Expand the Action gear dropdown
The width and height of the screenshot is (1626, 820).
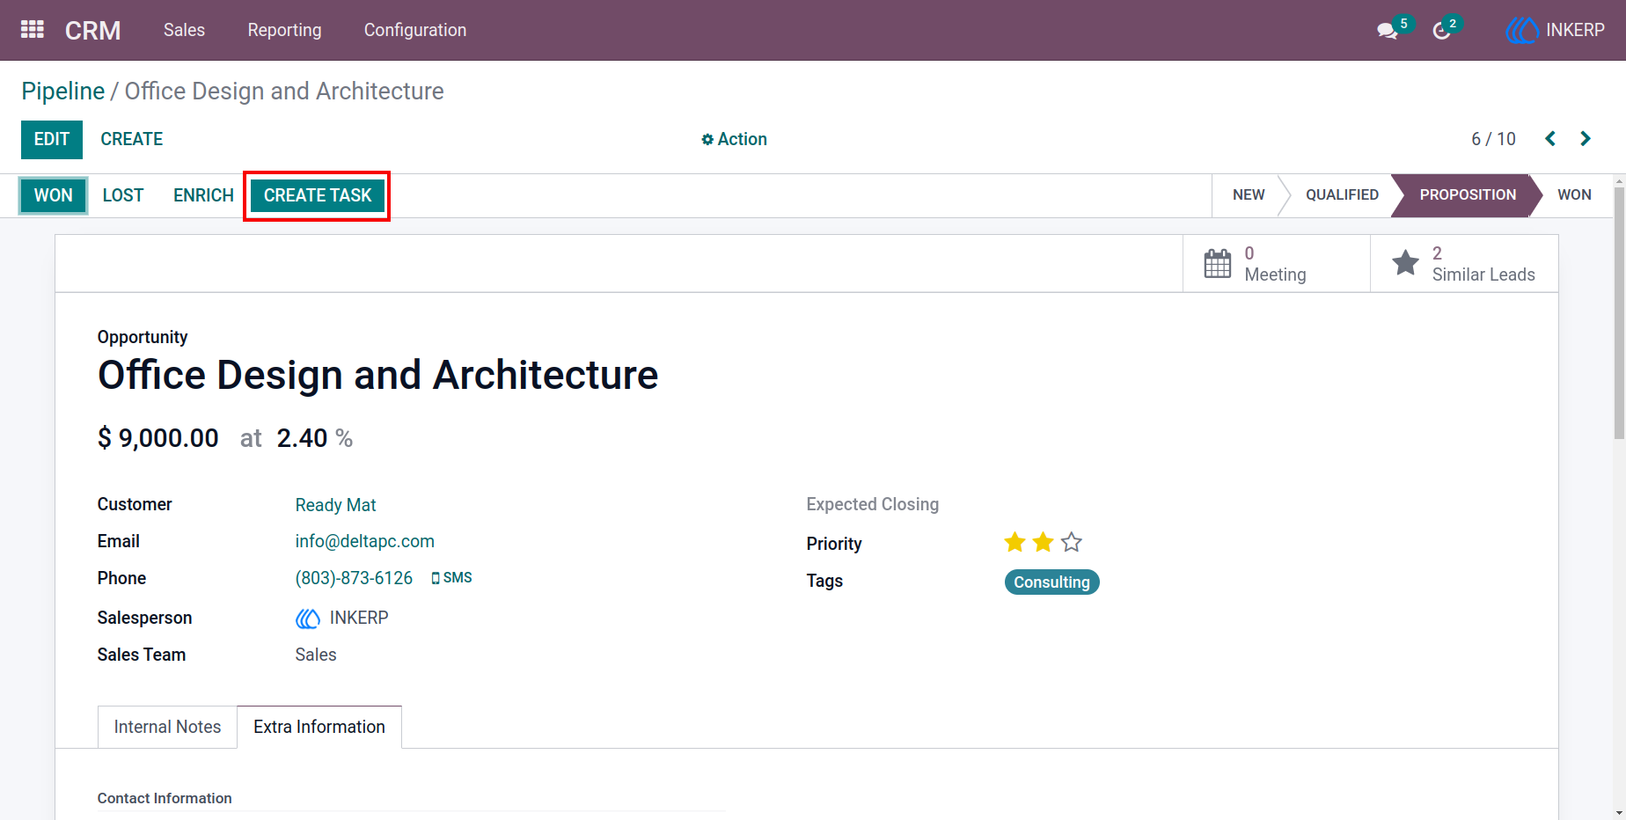[x=734, y=139]
